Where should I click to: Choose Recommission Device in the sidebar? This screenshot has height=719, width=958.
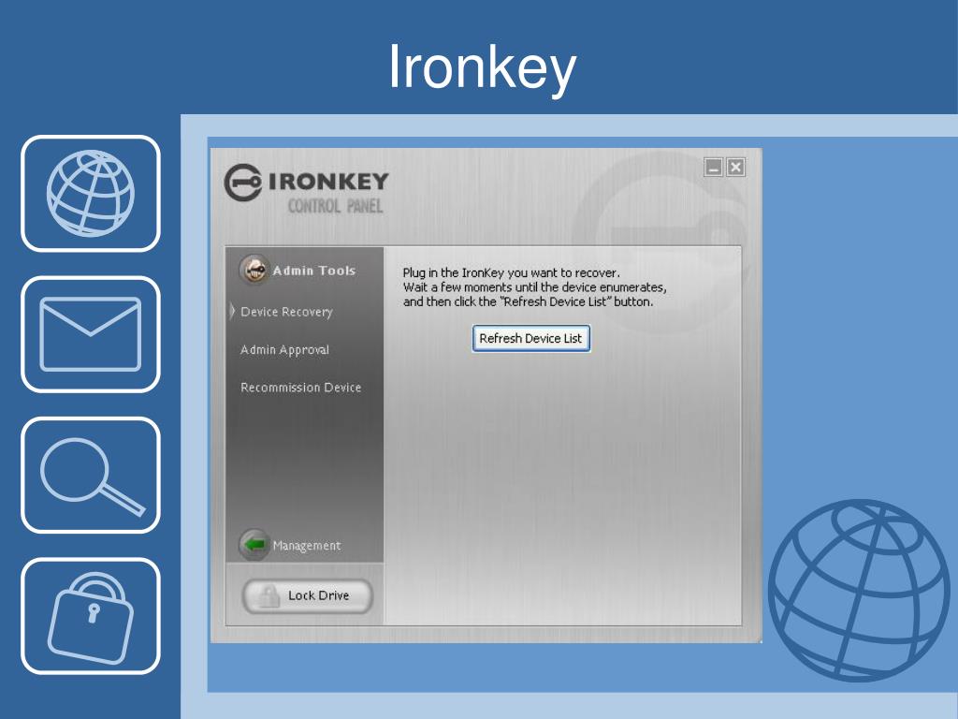pos(300,388)
